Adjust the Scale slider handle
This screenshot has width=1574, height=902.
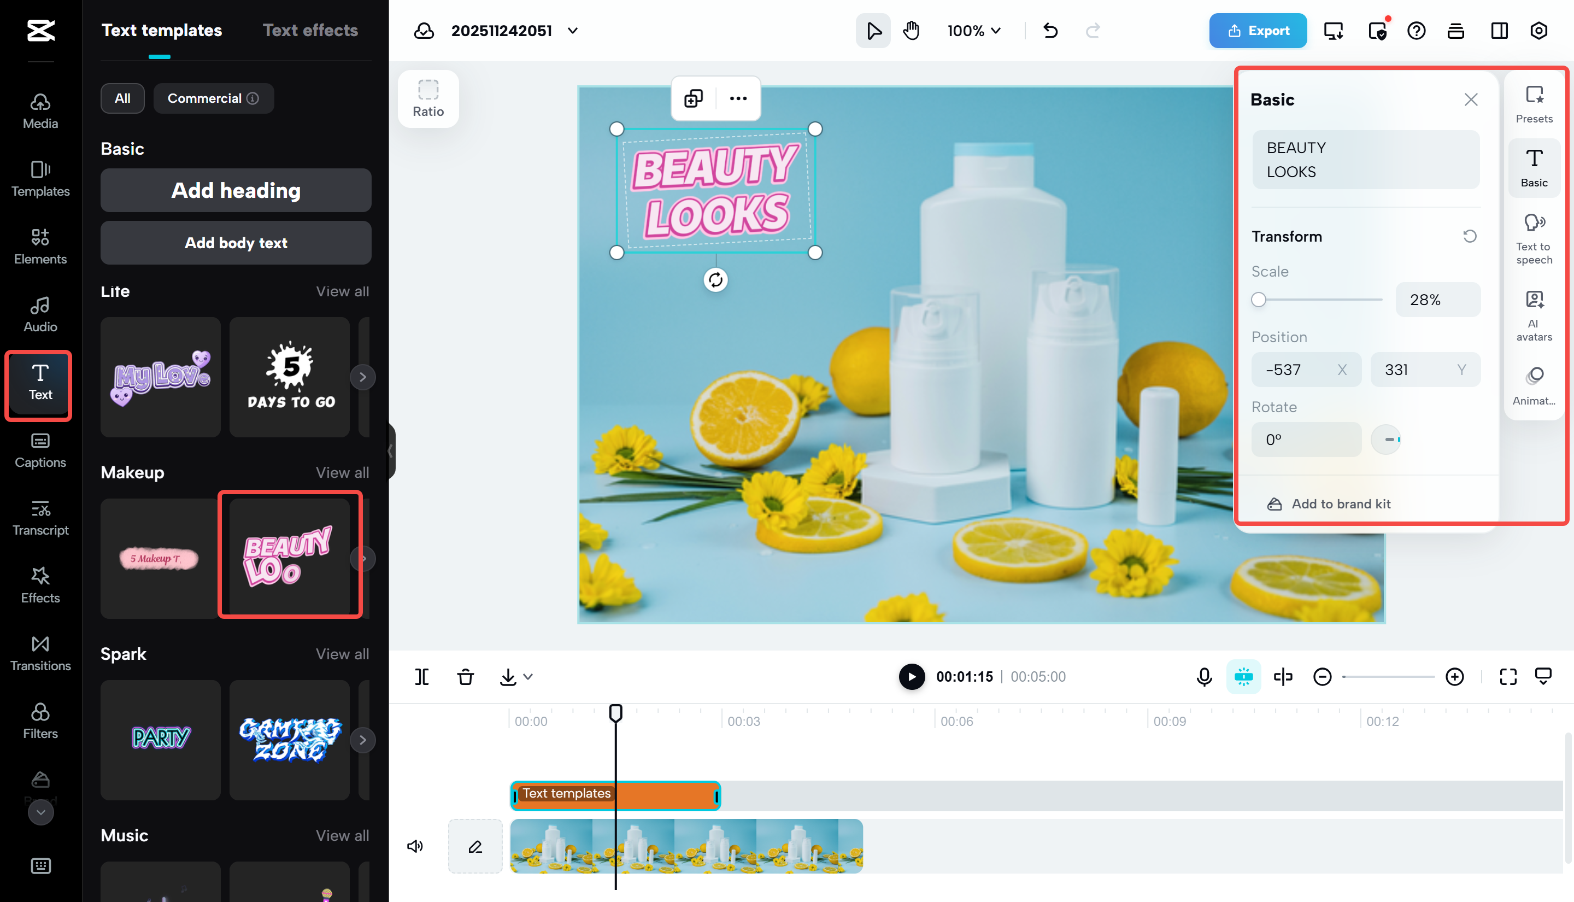coord(1258,300)
